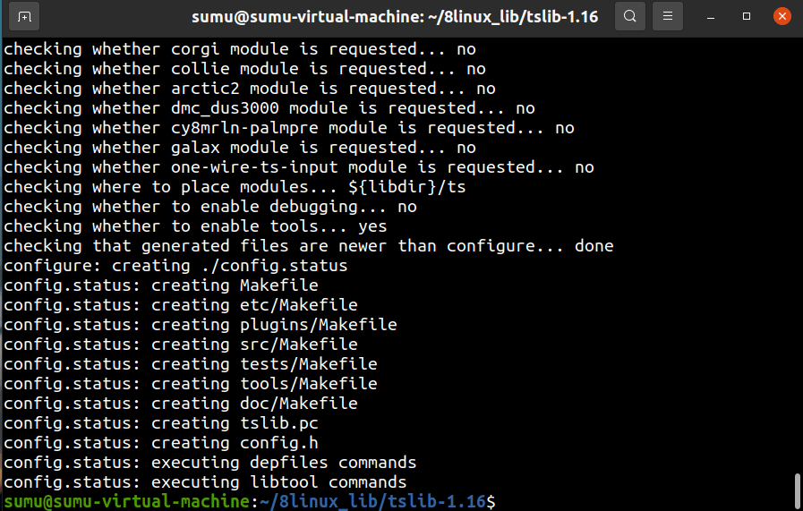Click the 'executing libtool commands' line
This screenshot has width=803, height=511.
tap(206, 482)
